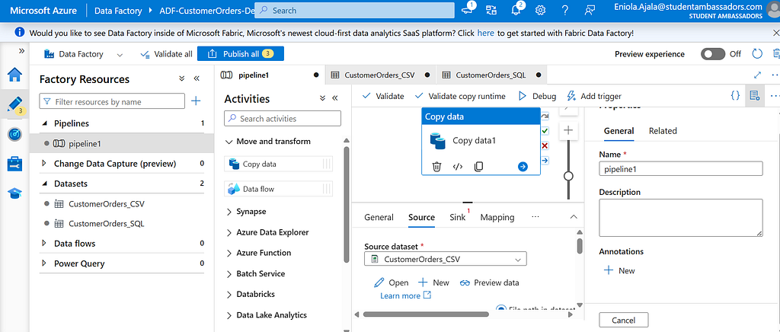
Task: Open the chat announcements icon with badge
Action: 467,9
